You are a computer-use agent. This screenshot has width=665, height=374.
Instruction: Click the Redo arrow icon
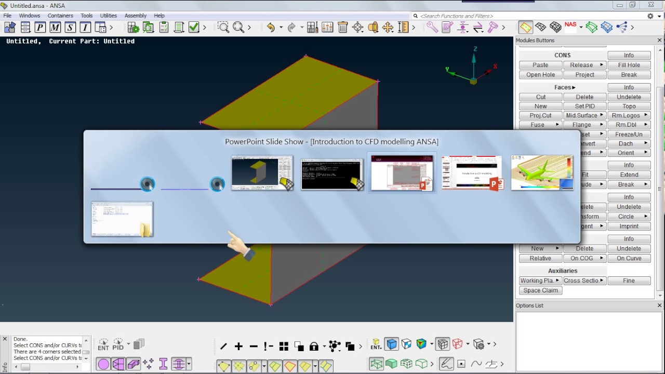click(292, 28)
